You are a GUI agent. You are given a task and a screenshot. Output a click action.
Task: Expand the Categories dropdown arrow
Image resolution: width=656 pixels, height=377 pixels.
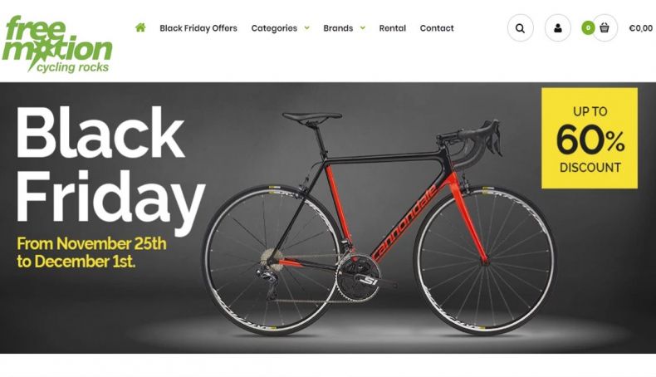[x=306, y=28]
